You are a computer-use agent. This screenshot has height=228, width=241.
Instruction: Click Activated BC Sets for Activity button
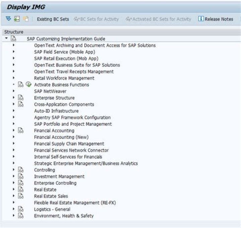point(158,19)
